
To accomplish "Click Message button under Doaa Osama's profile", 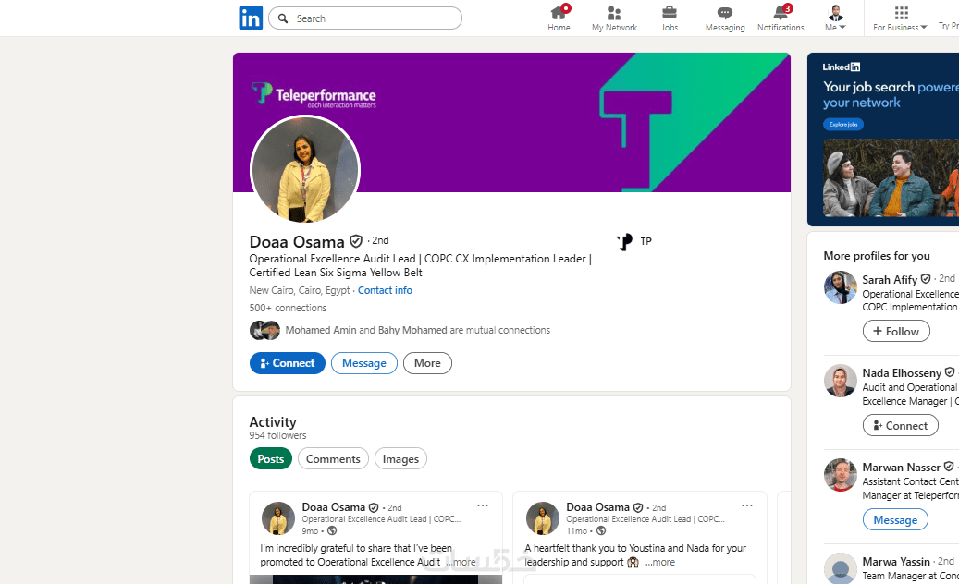I will [x=364, y=363].
